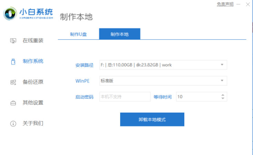Select the 制作本地 tab
The width and height of the screenshot is (253, 155).
(x=119, y=34)
